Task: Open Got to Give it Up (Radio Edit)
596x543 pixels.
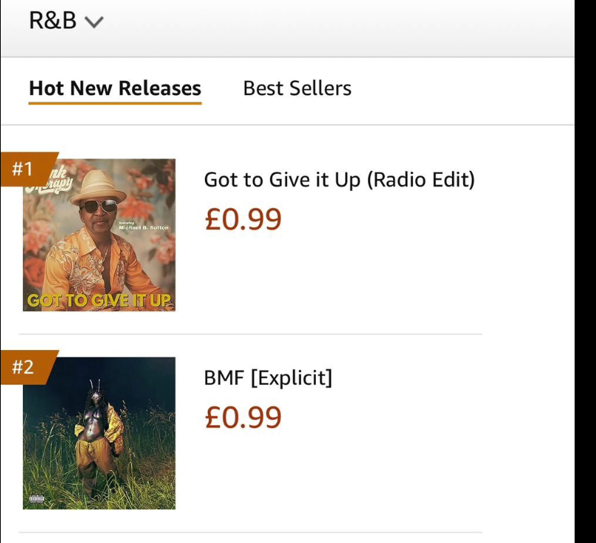Action: (x=341, y=179)
